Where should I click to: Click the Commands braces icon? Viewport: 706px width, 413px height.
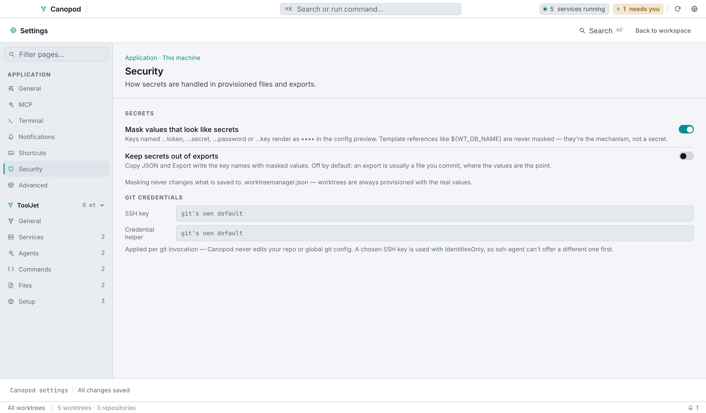pos(11,269)
